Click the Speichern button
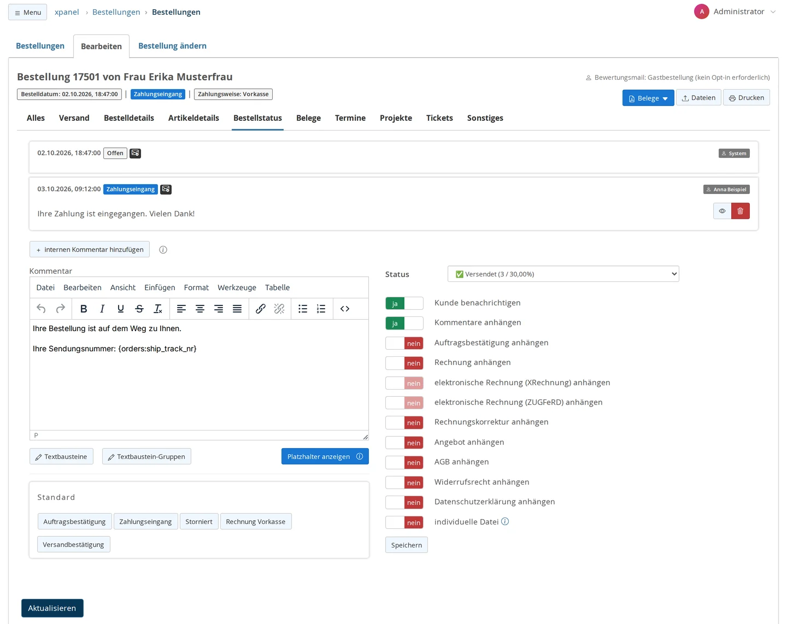The image size is (787, 624). [407, 545]
